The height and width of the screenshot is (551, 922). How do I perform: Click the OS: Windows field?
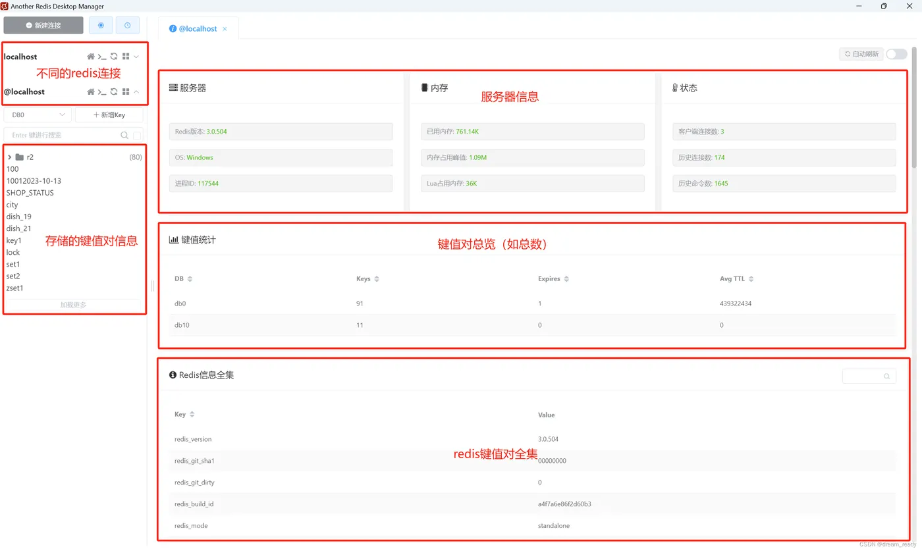coord(281,157)
